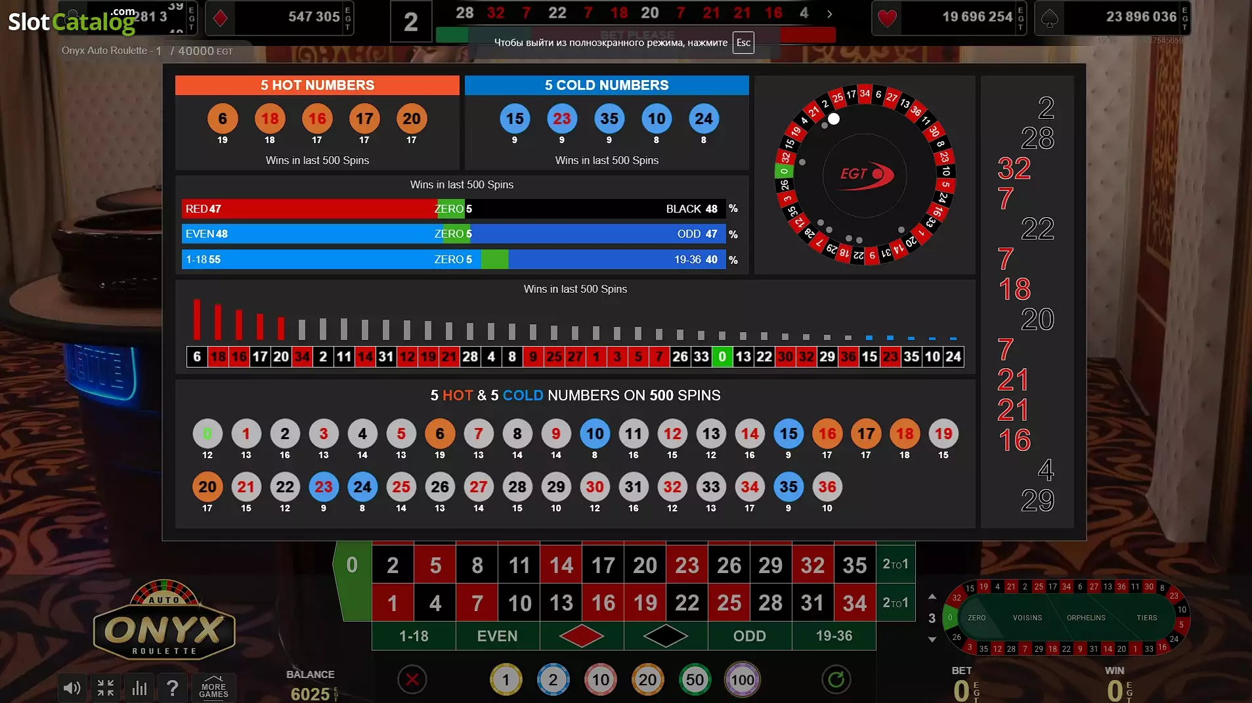The height and width of the screenshot is (703, 1252).
Task: Bet on number 26 on the table
Action: click(729, 565)
